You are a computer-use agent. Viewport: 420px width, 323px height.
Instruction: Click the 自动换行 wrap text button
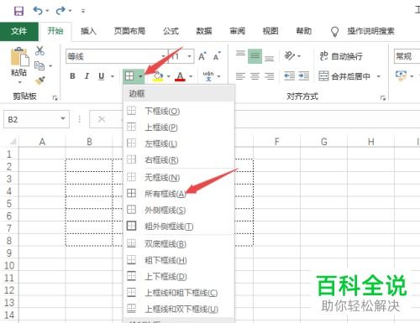[x=341, y=56]
